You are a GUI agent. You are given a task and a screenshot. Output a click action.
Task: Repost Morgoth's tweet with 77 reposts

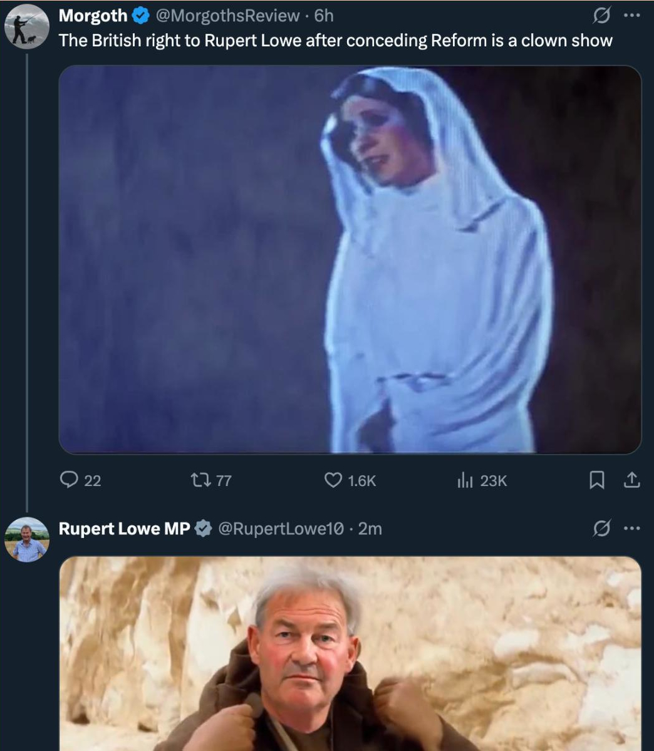(x=211, y=480)
